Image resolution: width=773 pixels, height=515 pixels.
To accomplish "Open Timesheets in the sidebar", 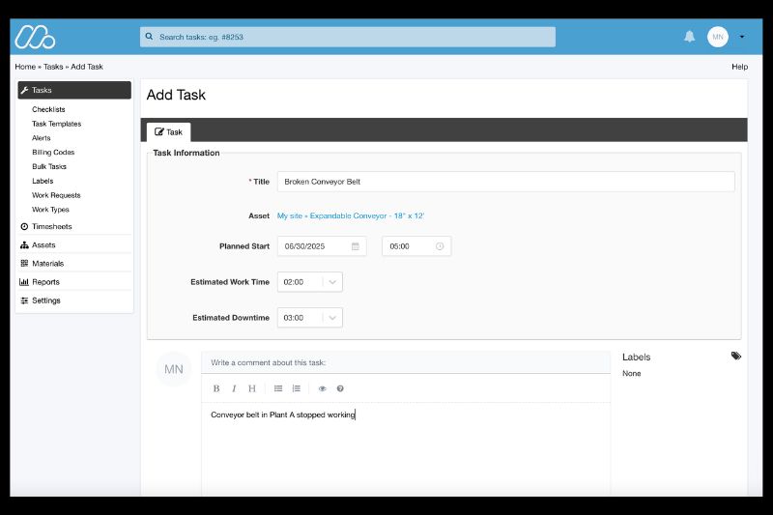I will click(x=52, y=226).
